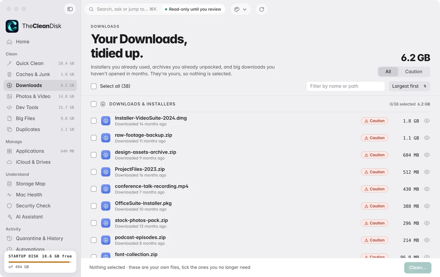Preview podcast-episodes.zip with eye icon
440x277 pixels.
pyautogui.click(x=427, y=240)
